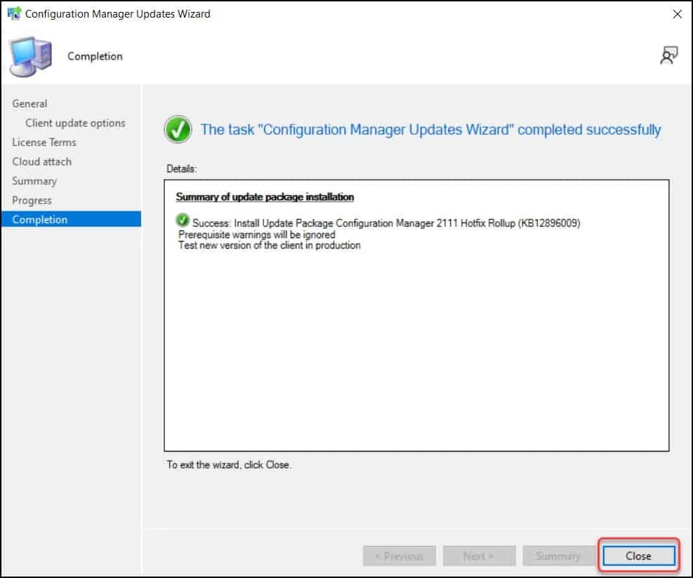693x578 pixels.
Task: Select the Cloud attach step
Action: [42, 162]
